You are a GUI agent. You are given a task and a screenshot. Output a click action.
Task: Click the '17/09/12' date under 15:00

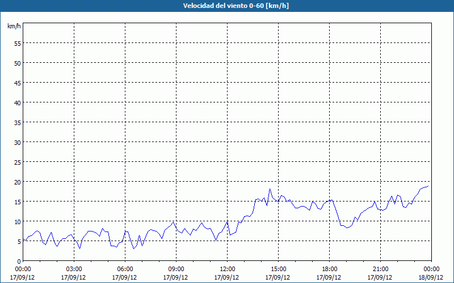click(x=278, y=277)
